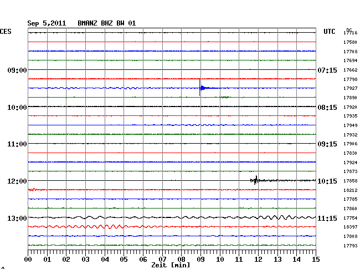The image size is (360, 274).
Task: Click the '15' minute axis label
Action: tap(316, 260)
